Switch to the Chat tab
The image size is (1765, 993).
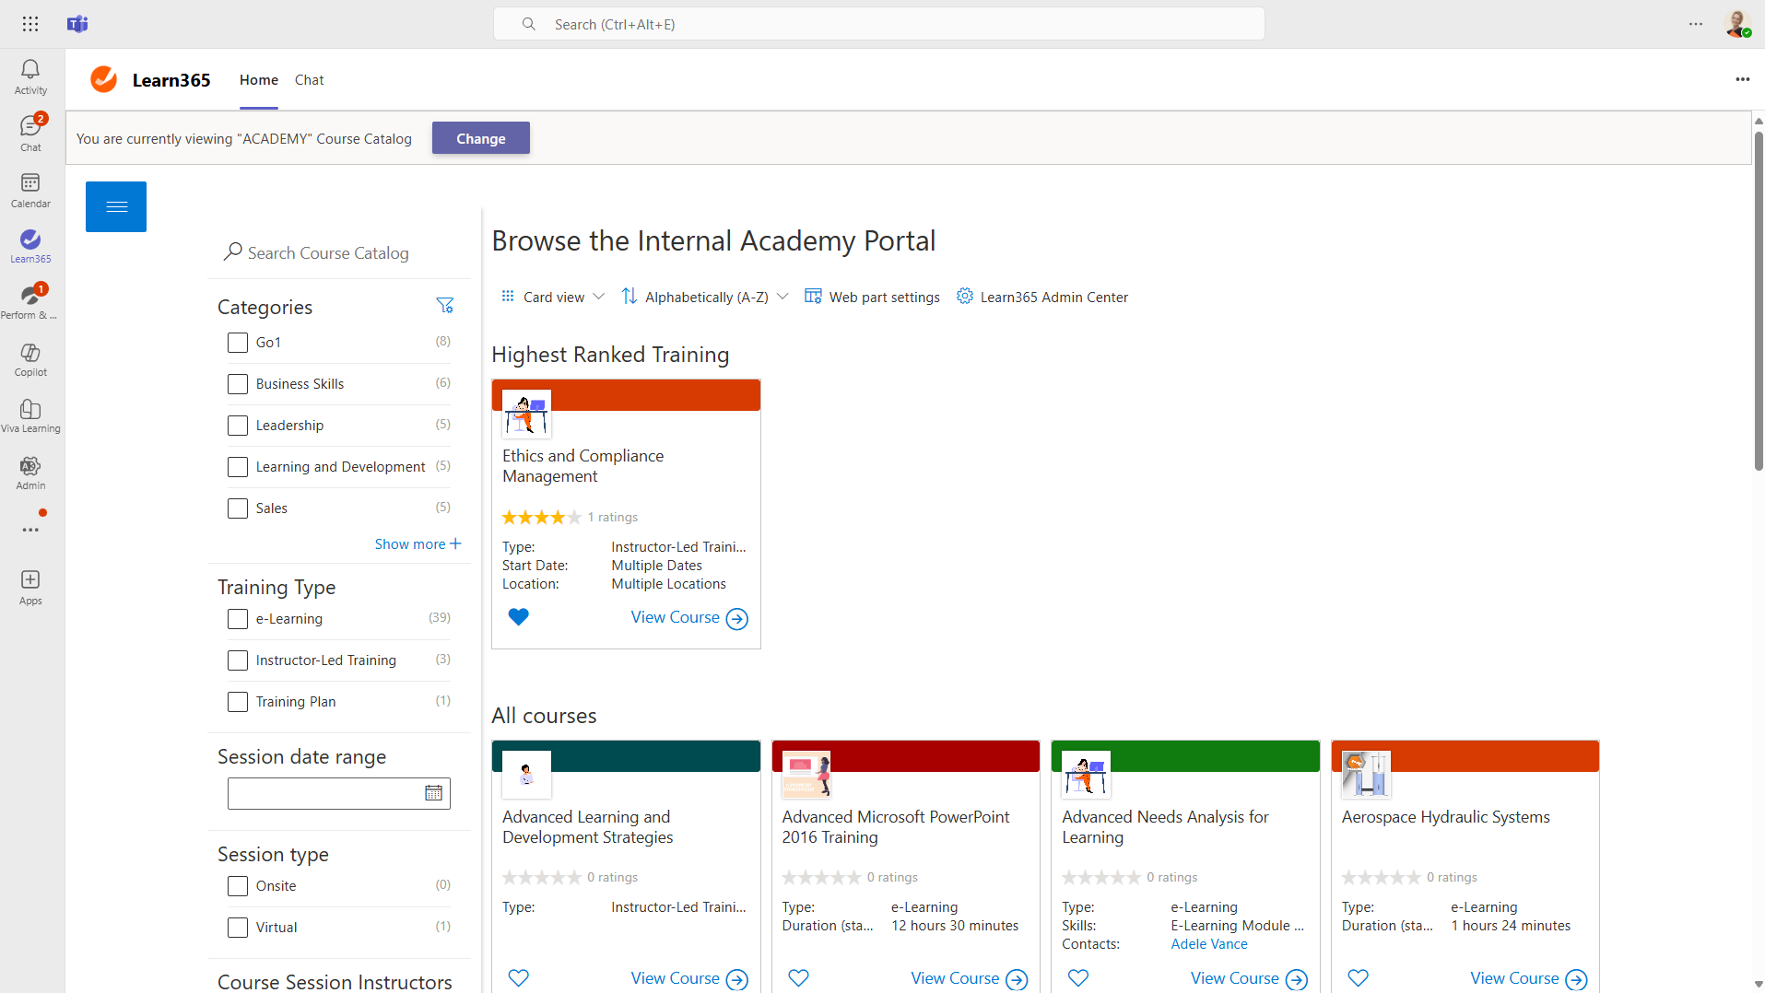(x=309, y=80)
